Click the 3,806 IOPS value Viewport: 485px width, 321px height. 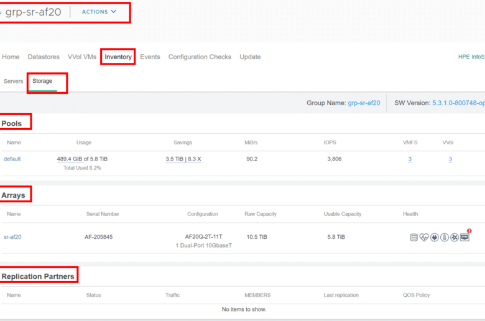[335, 159]
